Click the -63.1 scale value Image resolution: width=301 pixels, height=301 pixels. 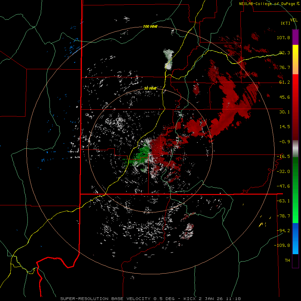click(x=283, y=201)
